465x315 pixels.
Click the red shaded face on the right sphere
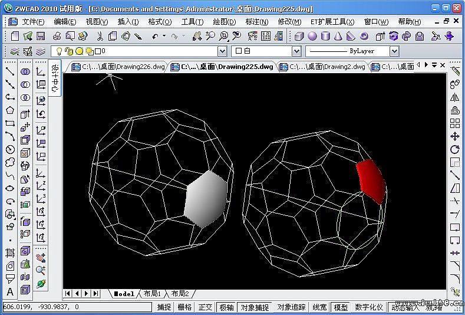click(371, 181)
